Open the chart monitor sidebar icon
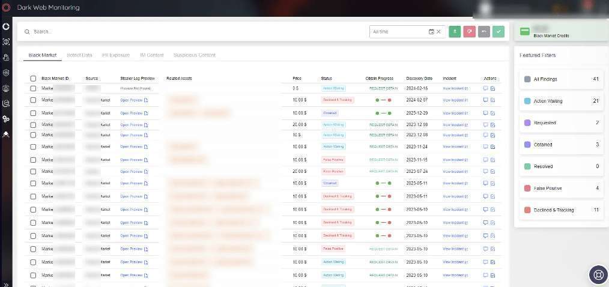 (6, 103)
